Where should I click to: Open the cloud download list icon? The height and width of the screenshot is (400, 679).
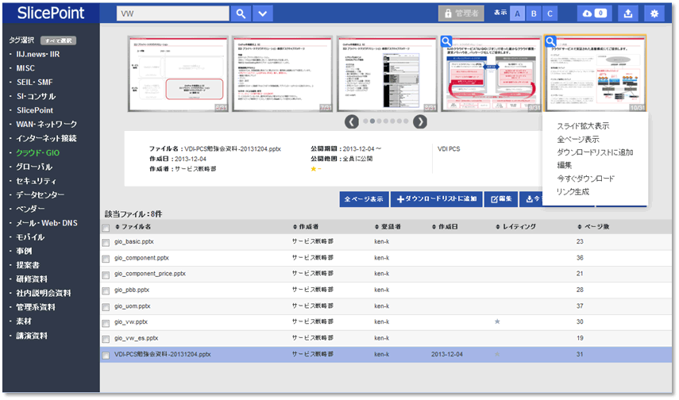[x=594, y=13]
